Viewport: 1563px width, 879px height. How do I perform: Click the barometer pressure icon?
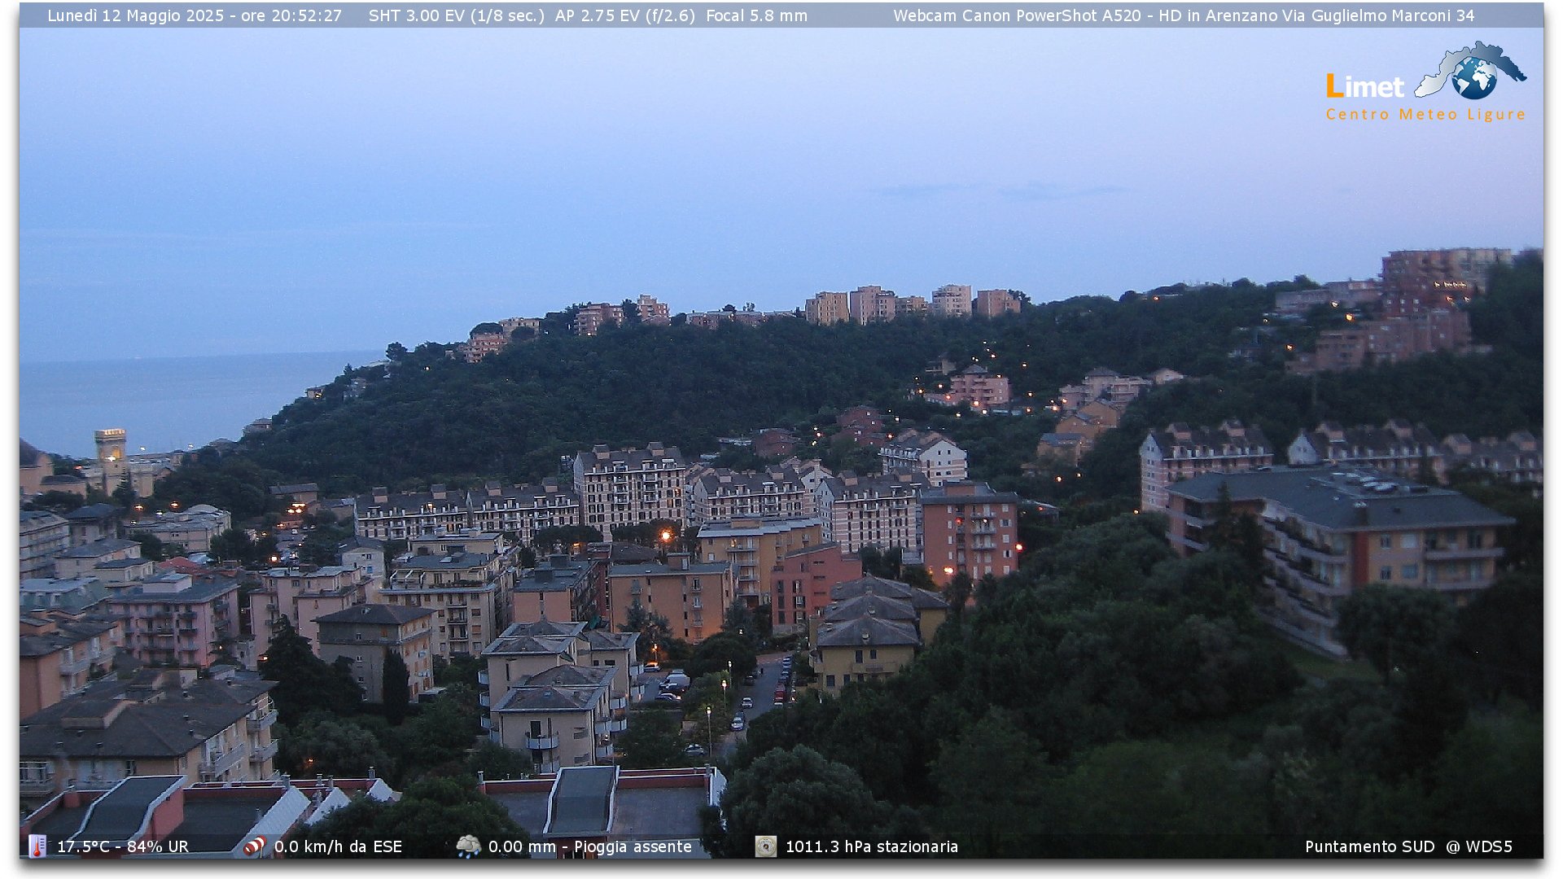click(x=765, y=846)
